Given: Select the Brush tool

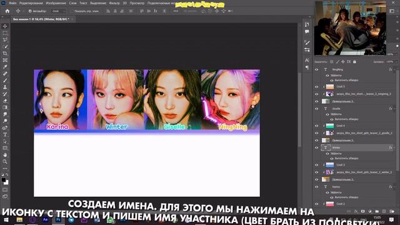Looking at the screenshot, I should (x=5, y=81).
